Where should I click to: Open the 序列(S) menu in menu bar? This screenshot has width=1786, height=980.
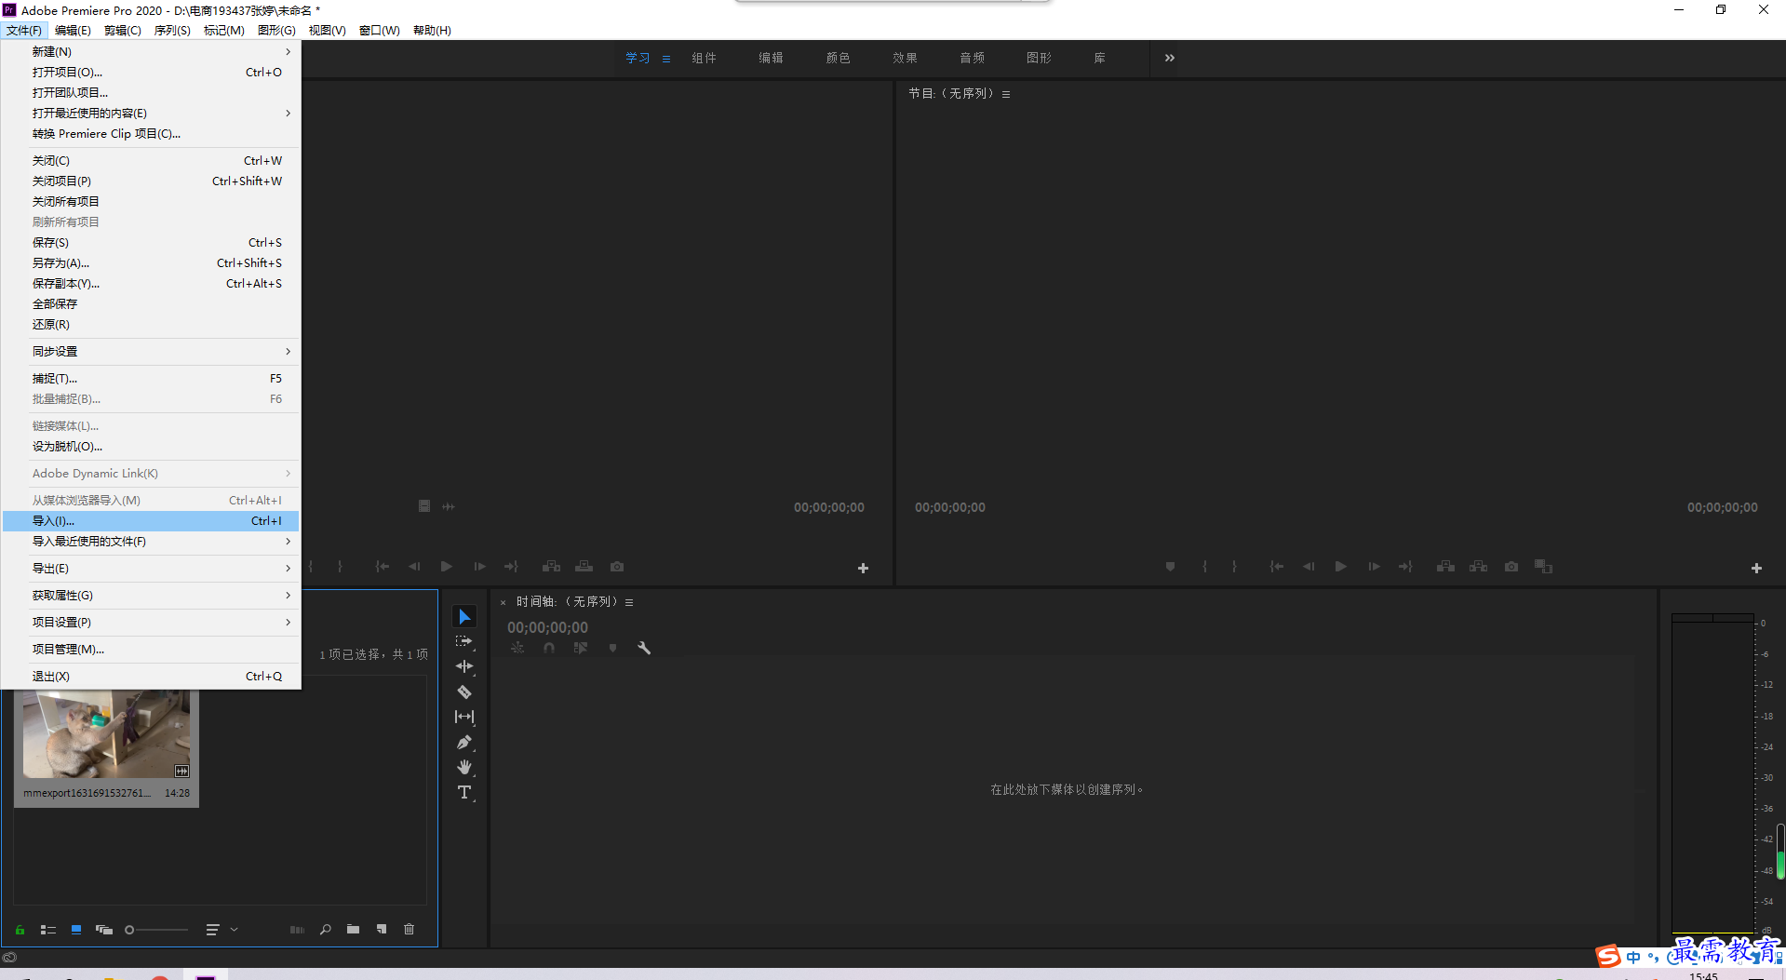pyautogui.click(x=172, y=30)
